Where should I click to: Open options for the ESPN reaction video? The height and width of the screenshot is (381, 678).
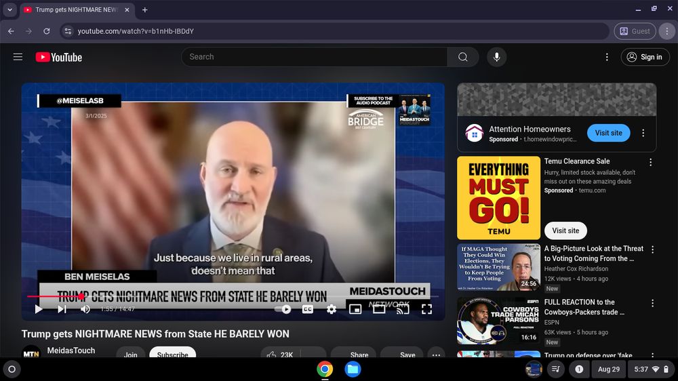[x=652, y=303]
